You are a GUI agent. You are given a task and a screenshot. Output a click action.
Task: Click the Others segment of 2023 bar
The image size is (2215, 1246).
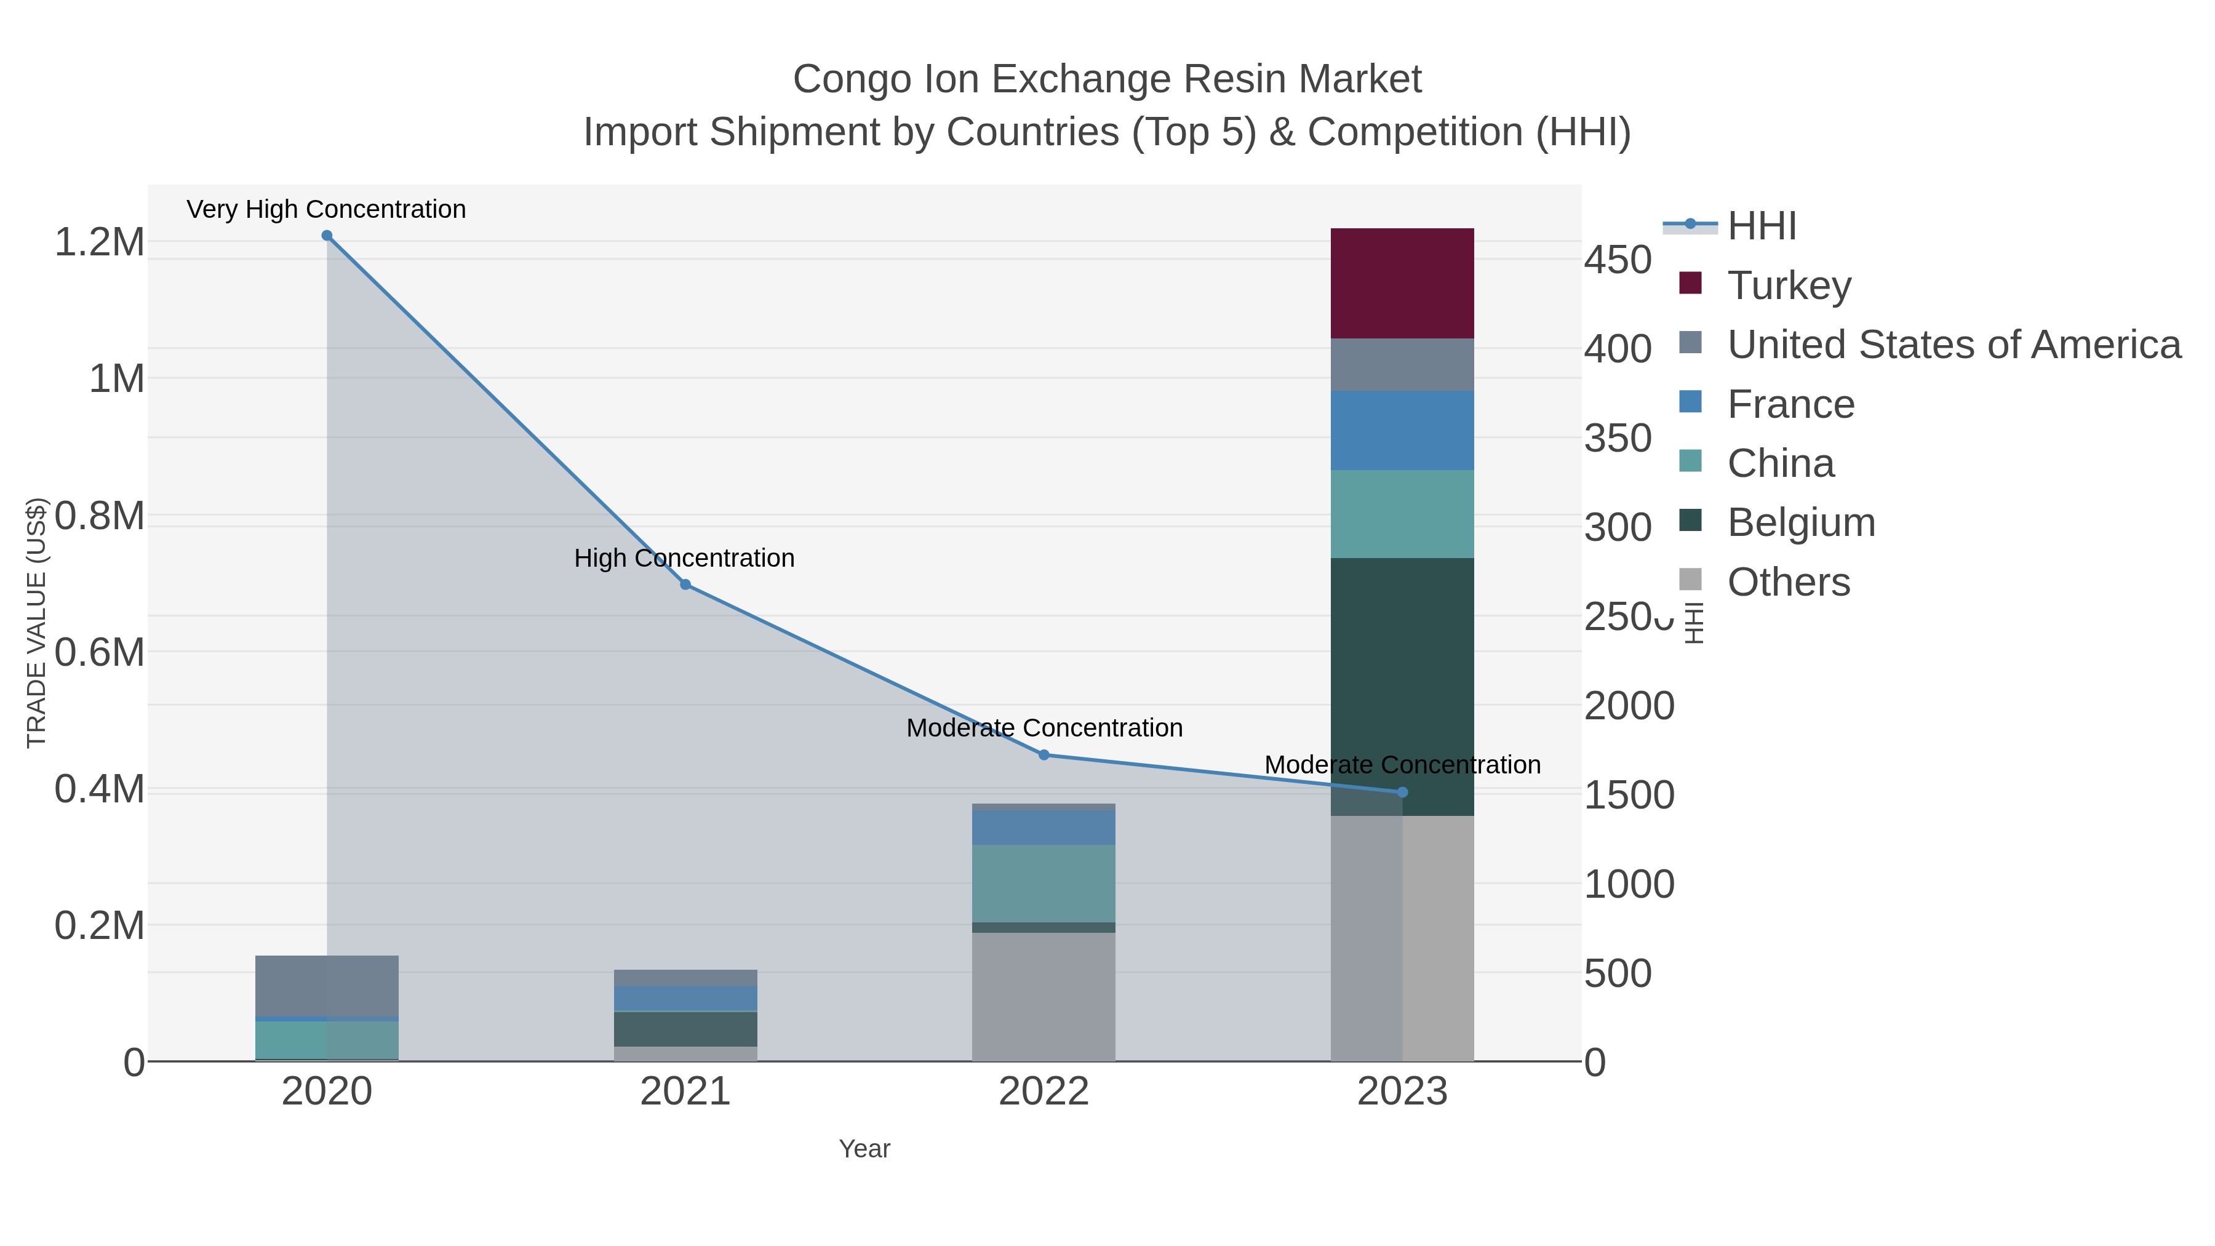coord(1402,938)
